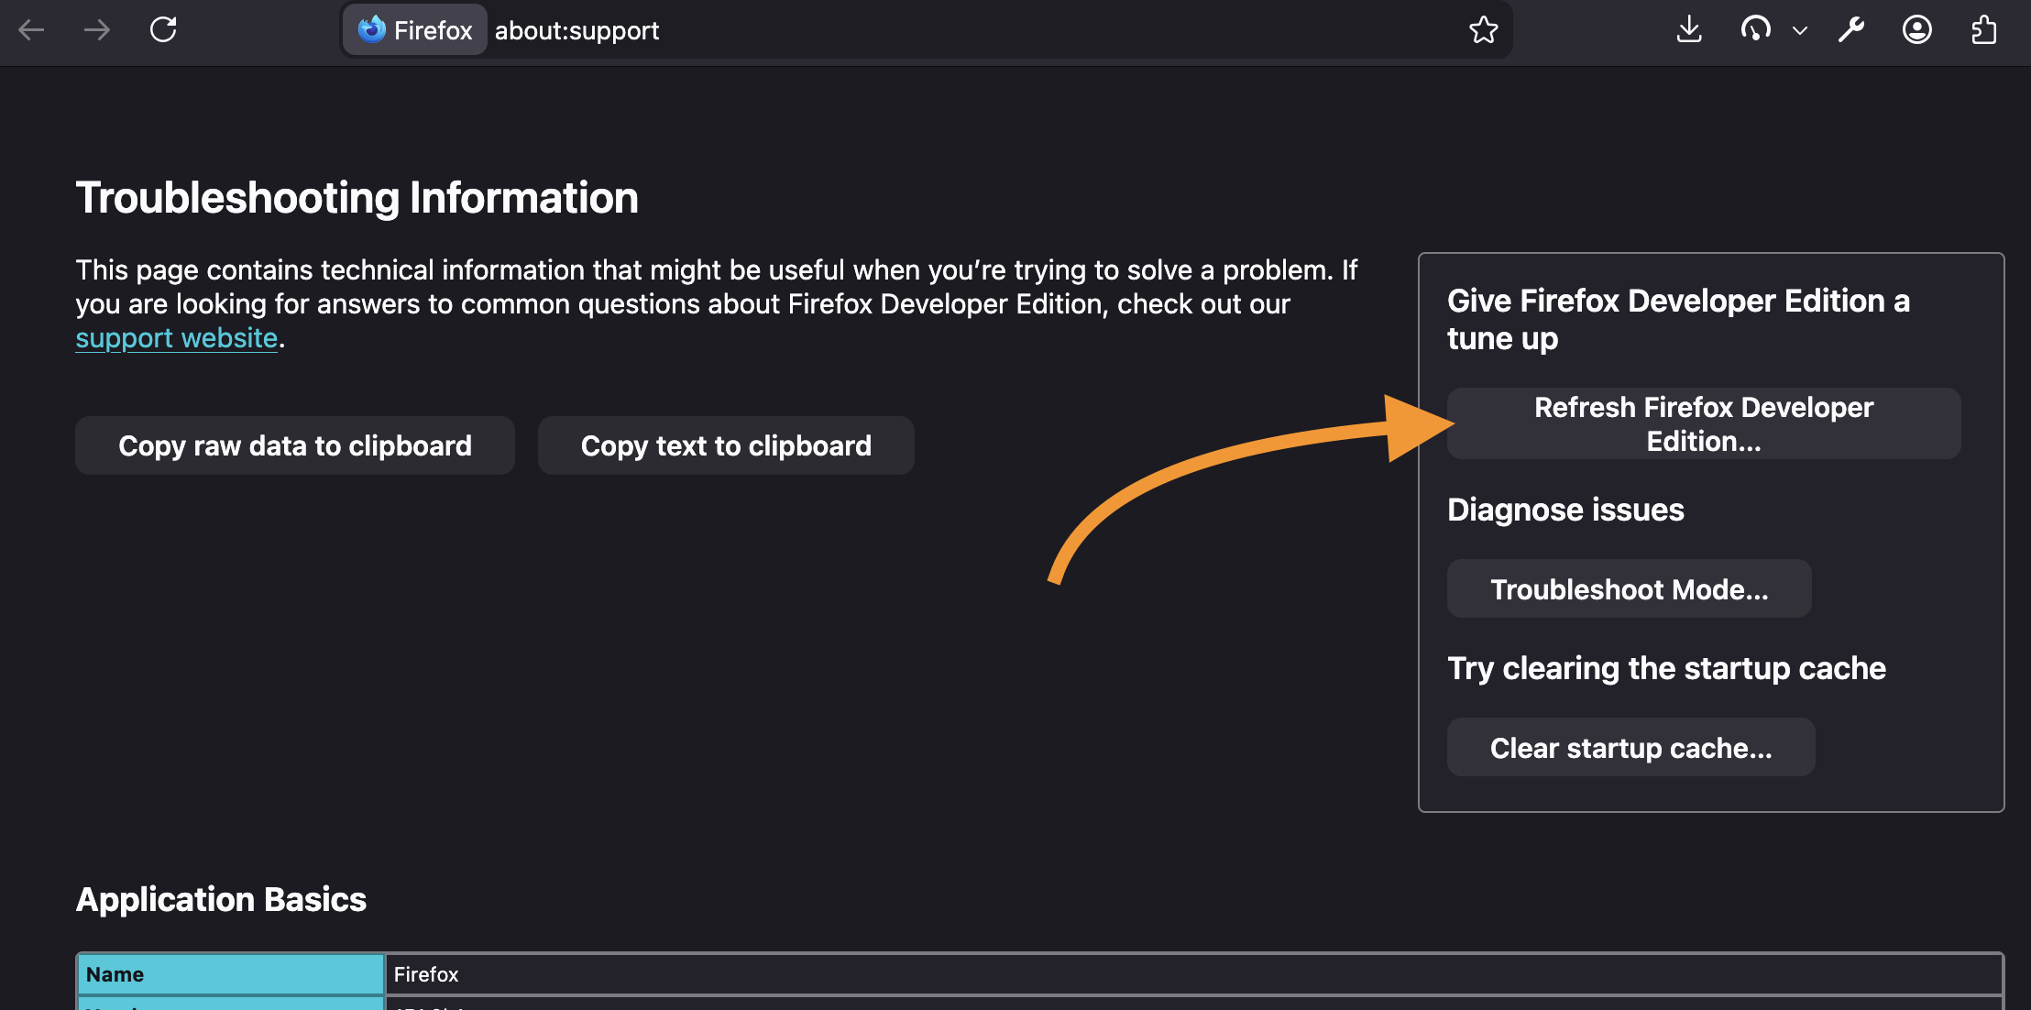
Task: Launch Troubleshoot Mode
Action: point(1630,588)
